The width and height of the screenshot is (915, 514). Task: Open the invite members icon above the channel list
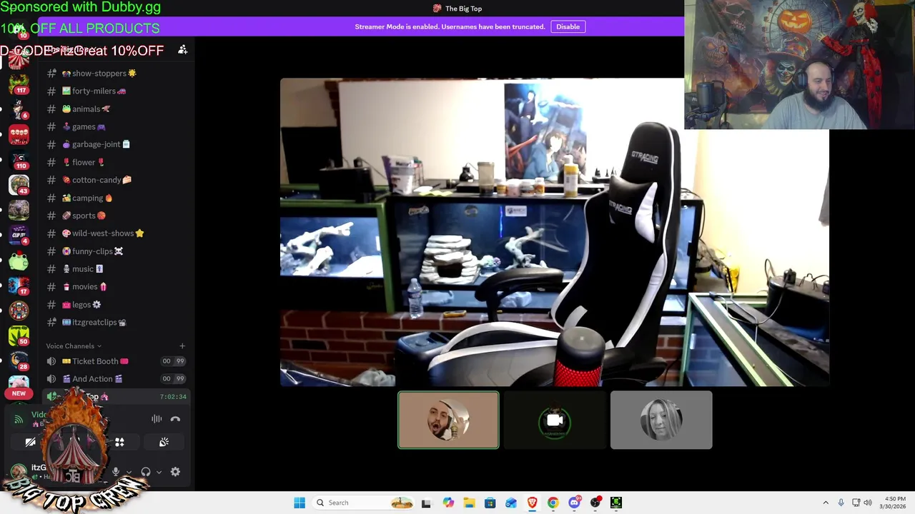[x=182, y=50]
